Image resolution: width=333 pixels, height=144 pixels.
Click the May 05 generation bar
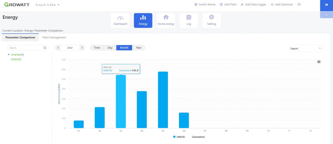[163, 100]
